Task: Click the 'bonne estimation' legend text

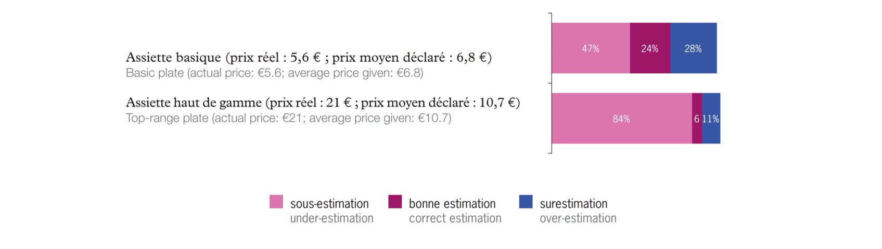Action: 452,203
